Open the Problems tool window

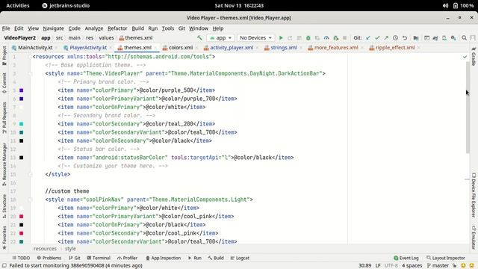(49, 258)
